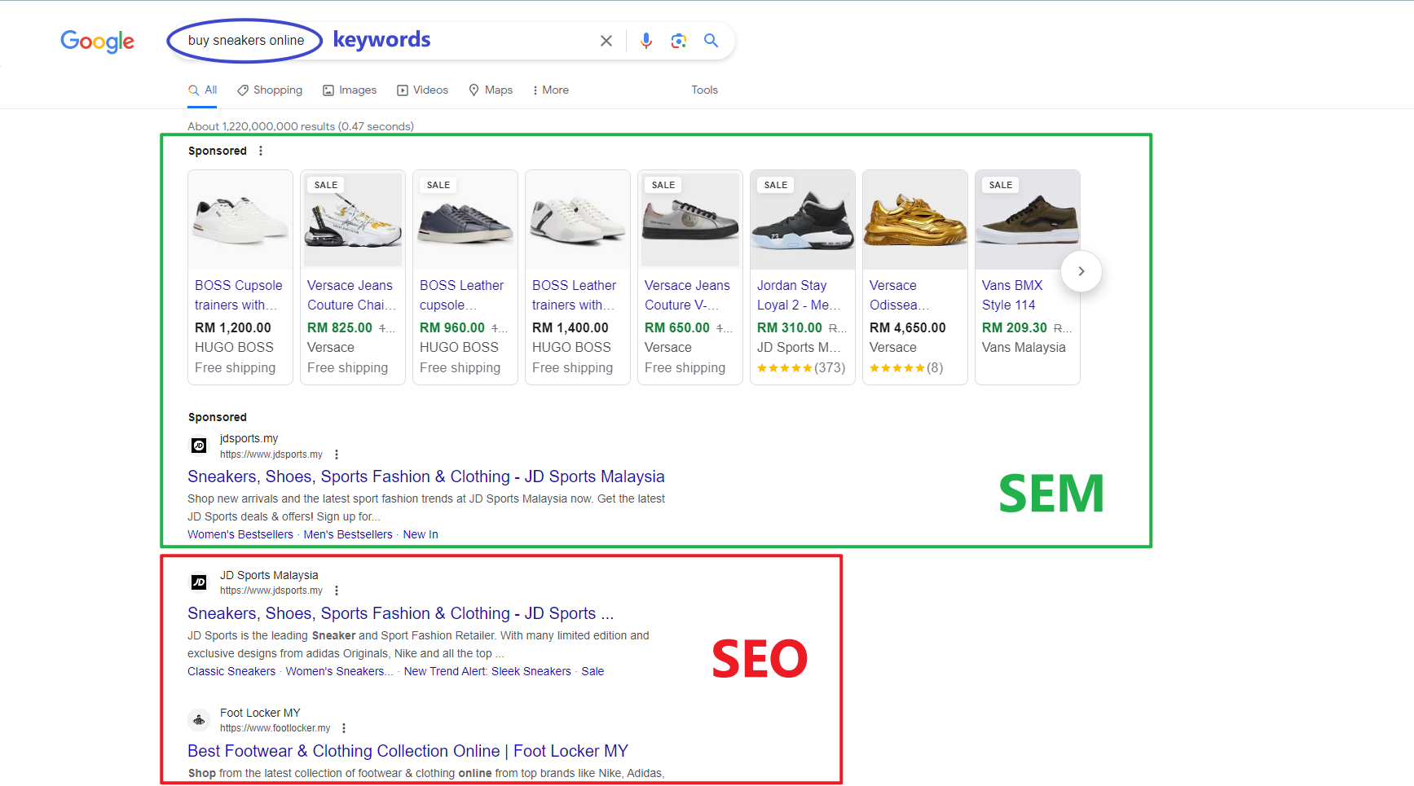The height and width of the screenshot is (786, 1414).
Task: Open the gold Versace Odissea sneaker image
Action: pyautogui.click(x=915, y=220)
